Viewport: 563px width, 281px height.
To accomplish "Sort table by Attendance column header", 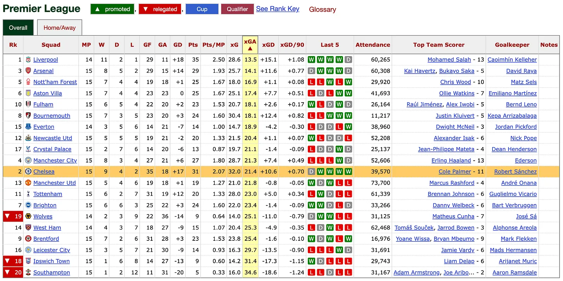I will pos(373,45).
